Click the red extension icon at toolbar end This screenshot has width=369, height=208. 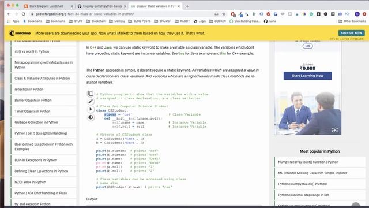click(364, 14)
